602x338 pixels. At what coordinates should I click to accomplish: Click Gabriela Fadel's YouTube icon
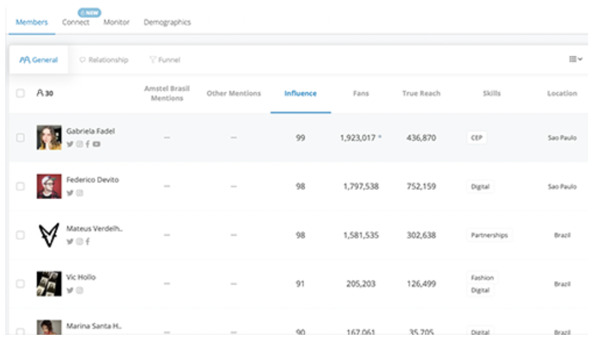[x=96, y=144]
